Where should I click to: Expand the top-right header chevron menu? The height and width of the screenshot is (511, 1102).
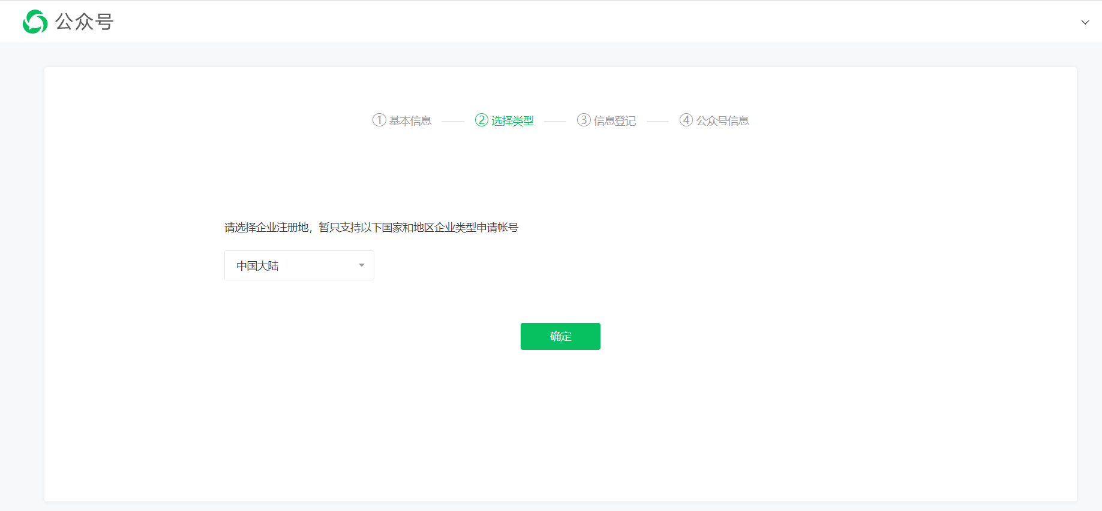coord(1085,22)
